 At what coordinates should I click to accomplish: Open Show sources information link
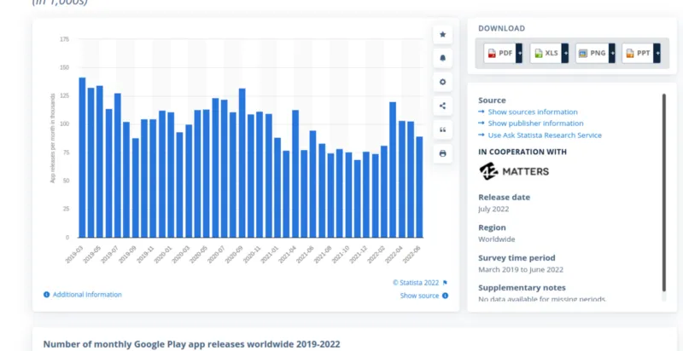click(x=533, y=112)
